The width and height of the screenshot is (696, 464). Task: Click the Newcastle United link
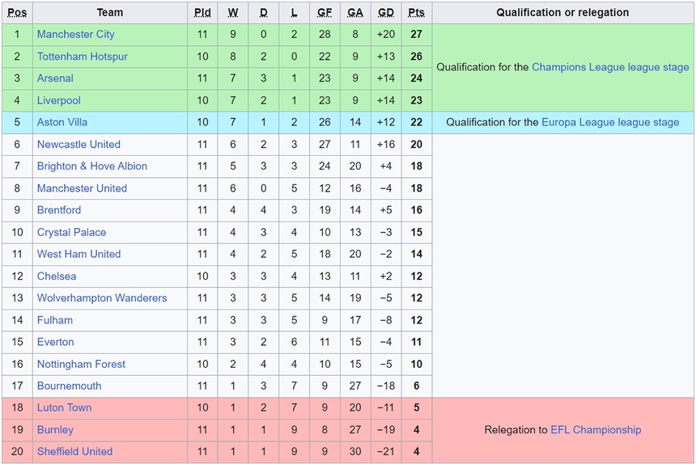(x=79, y=144)
